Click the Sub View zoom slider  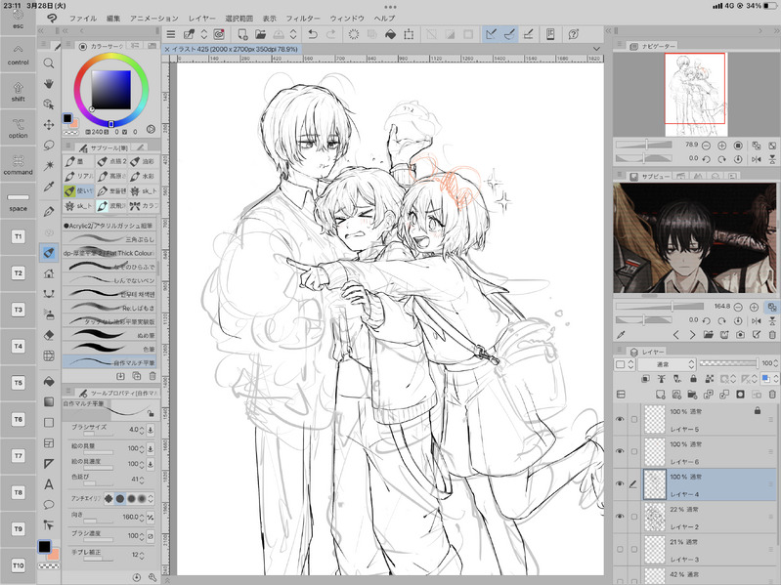coord(660,307)
